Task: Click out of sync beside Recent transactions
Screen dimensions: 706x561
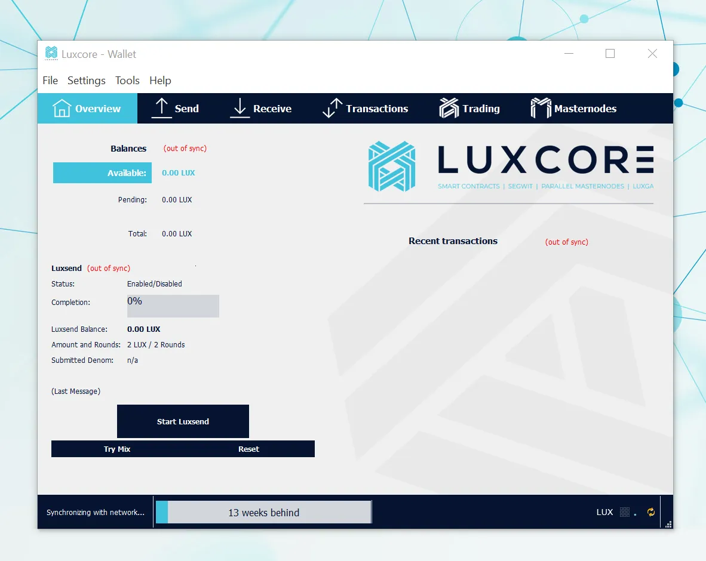Action: [x=566, y=242]
